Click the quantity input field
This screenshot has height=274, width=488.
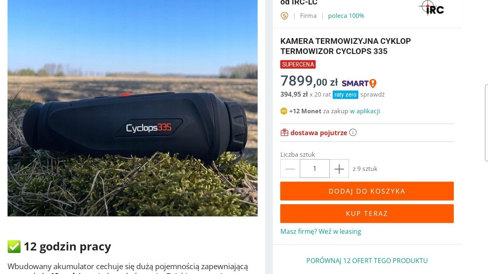pos(315,168)
